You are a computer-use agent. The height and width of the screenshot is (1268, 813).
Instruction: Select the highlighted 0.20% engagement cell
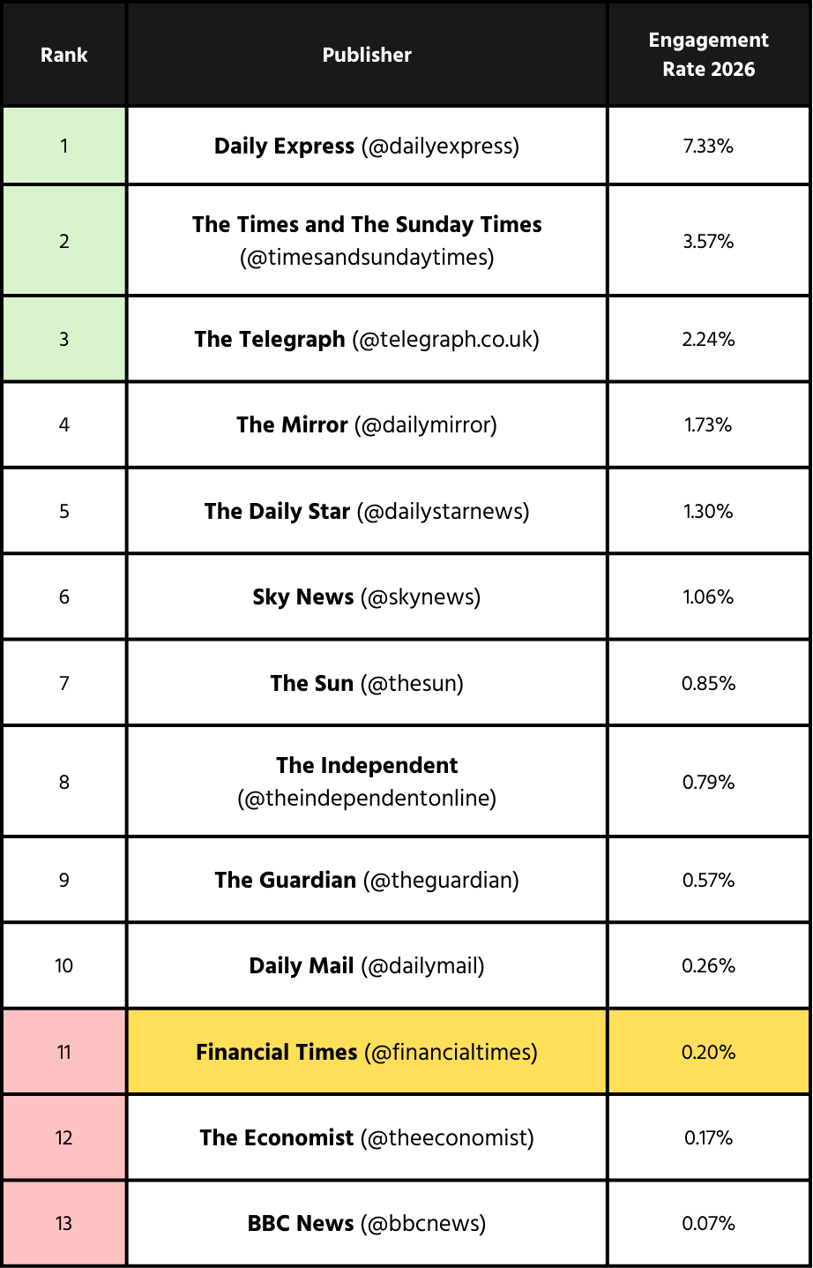click(708, 1052)
